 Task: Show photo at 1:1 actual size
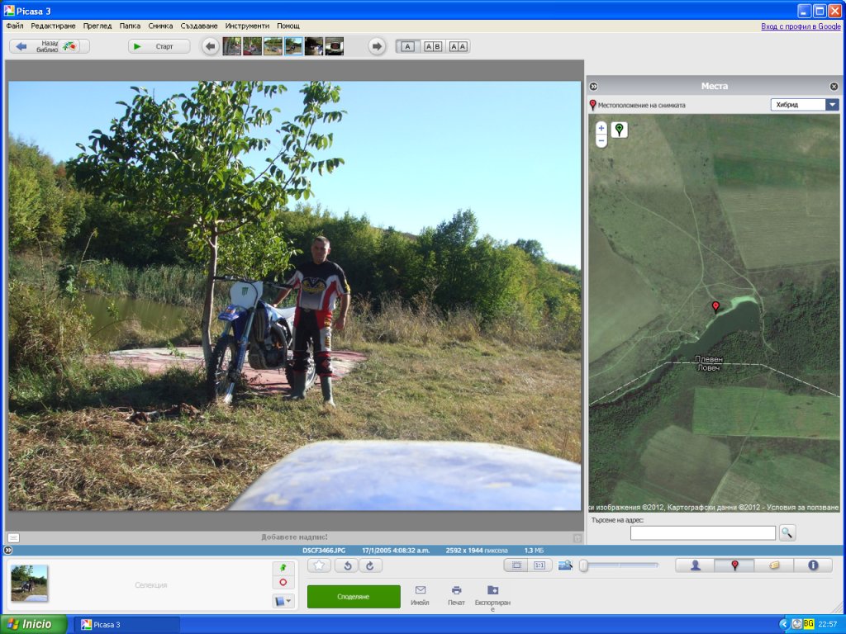click(539, 565)
